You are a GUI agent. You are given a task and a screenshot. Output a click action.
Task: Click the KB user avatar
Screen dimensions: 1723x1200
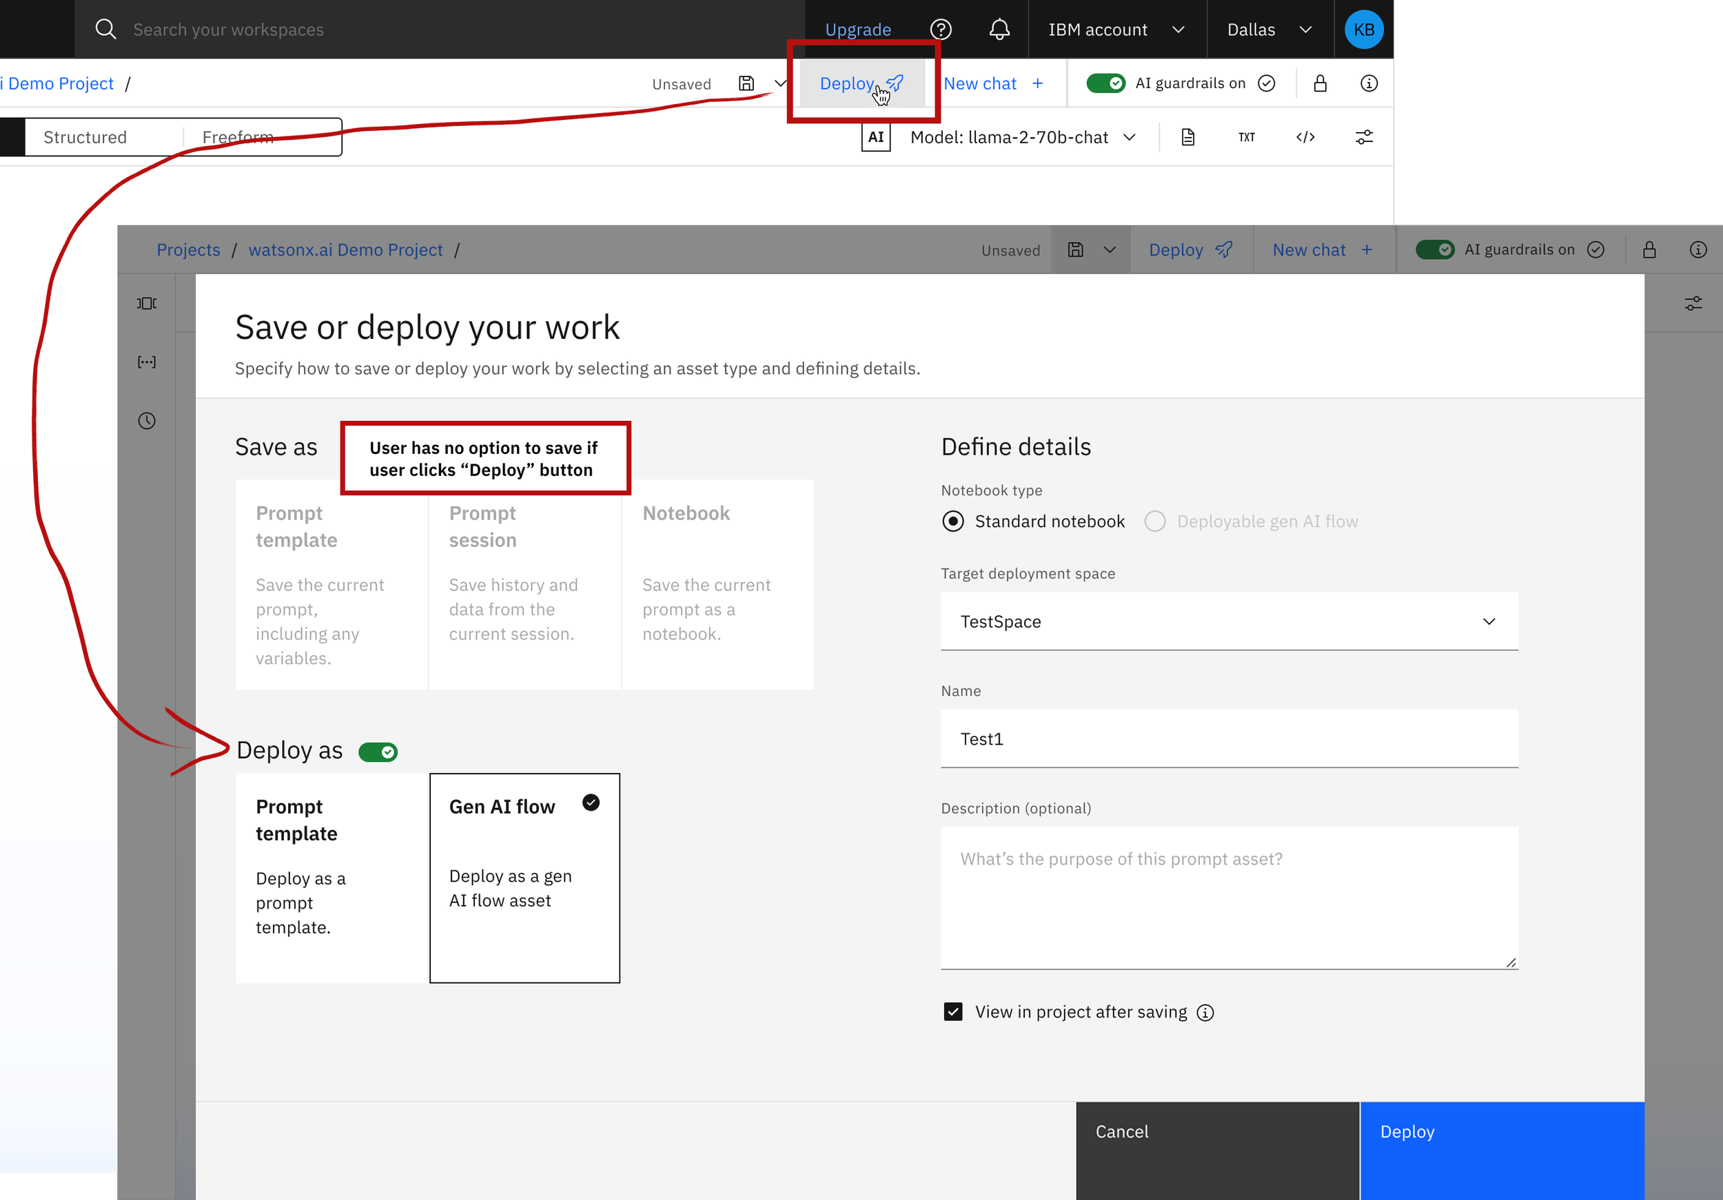pos(1363,29)
